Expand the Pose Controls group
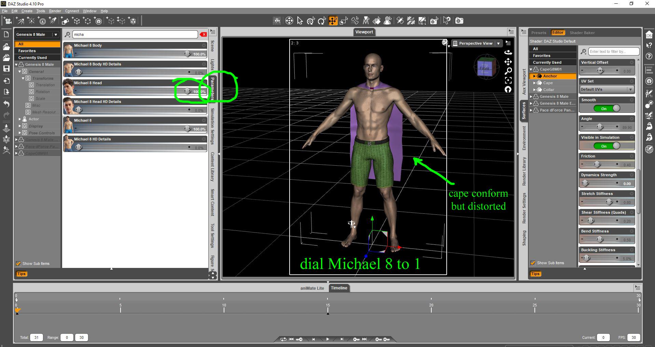 point(20,133)
